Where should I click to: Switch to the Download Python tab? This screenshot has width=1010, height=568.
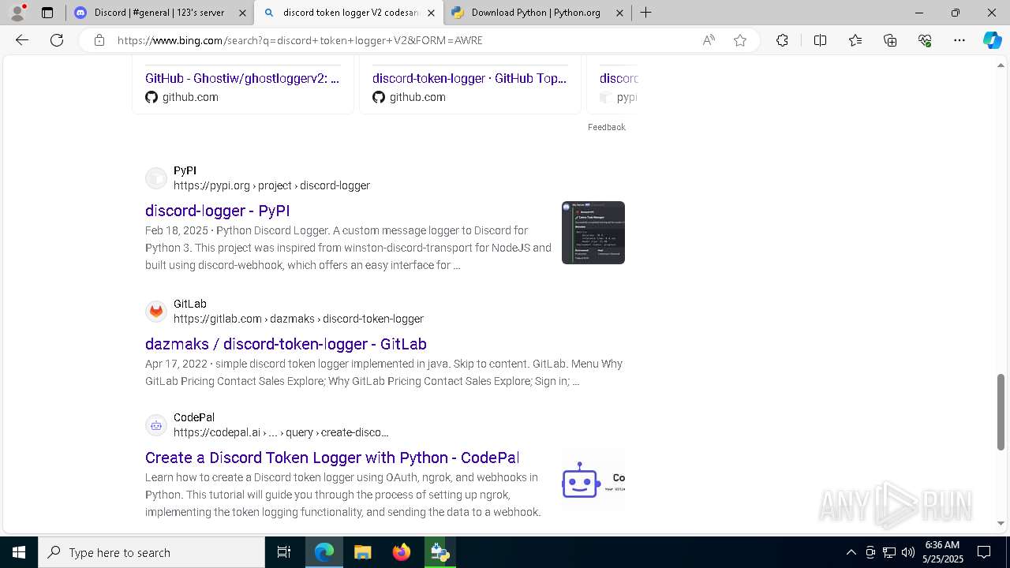point(537,13)
